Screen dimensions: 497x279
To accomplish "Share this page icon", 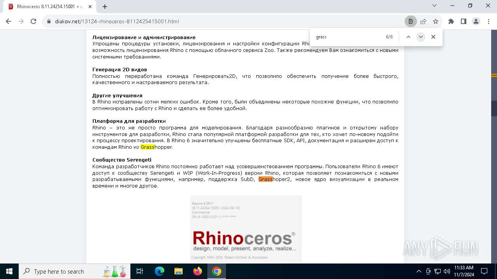I will [423, 21].
